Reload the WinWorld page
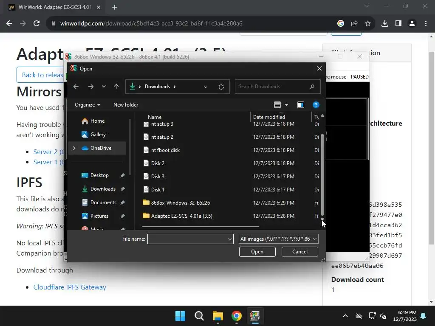The image size is (435, 326). click(37, 24)
